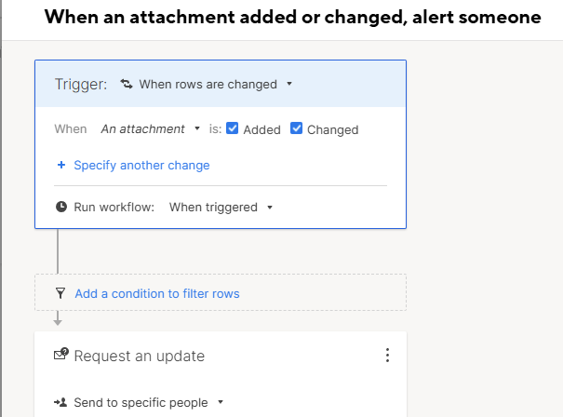
Task: Open the When triggered dropdown
Action: (221, 208)
